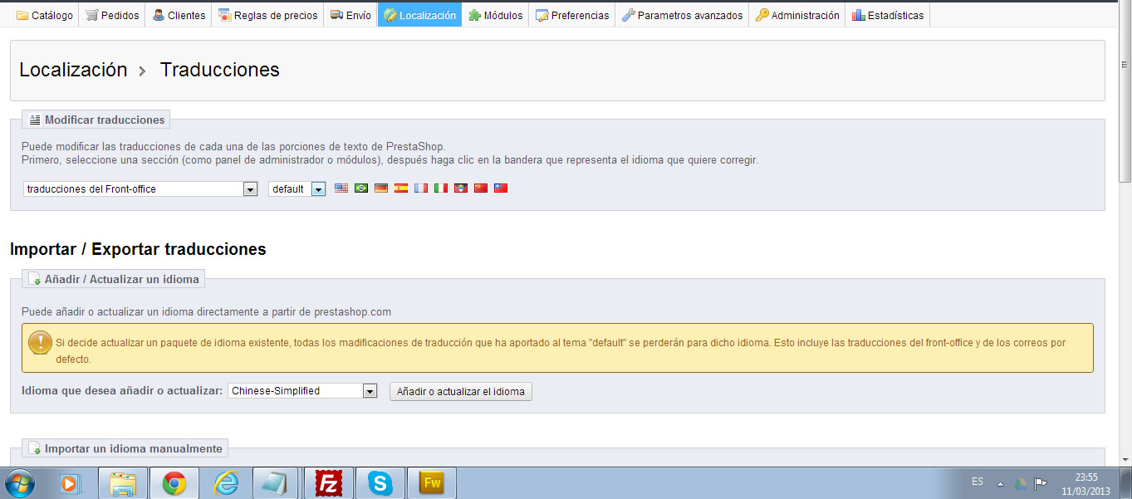Click the ES input language indicator
This screenshot has height=499, width=1132.
click(x=978, y=482)
